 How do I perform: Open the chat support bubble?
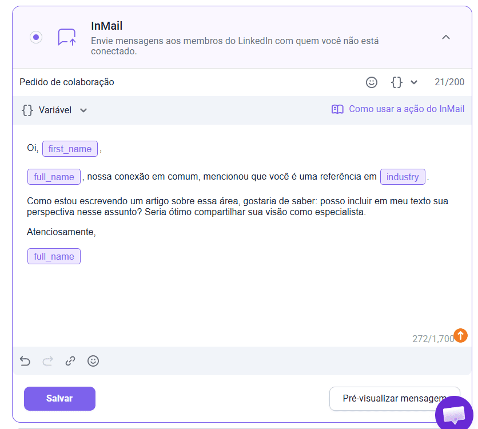pyautogui.click(x=455, y=414)
